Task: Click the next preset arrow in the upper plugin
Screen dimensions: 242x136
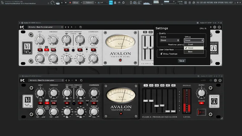Action: click(68, 27)
